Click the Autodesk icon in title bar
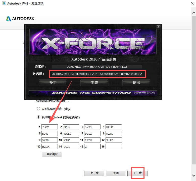The width and height of the screenshot is (196, 181). point(4,3)
